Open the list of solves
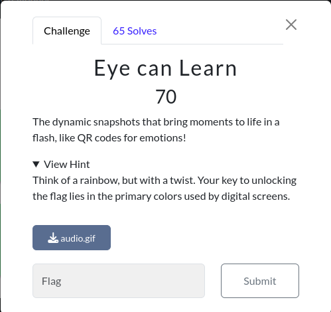Screen dimensions: 331x312 (135, 31)
